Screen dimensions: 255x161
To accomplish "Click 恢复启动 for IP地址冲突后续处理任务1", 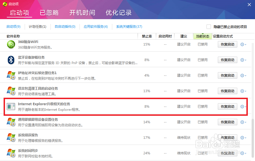I will pos(228,76).
